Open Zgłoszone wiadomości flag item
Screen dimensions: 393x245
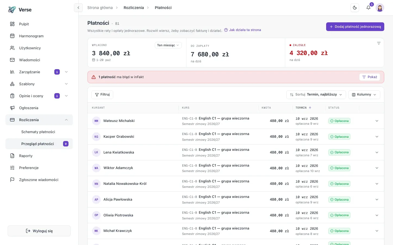tap(39, 180)
